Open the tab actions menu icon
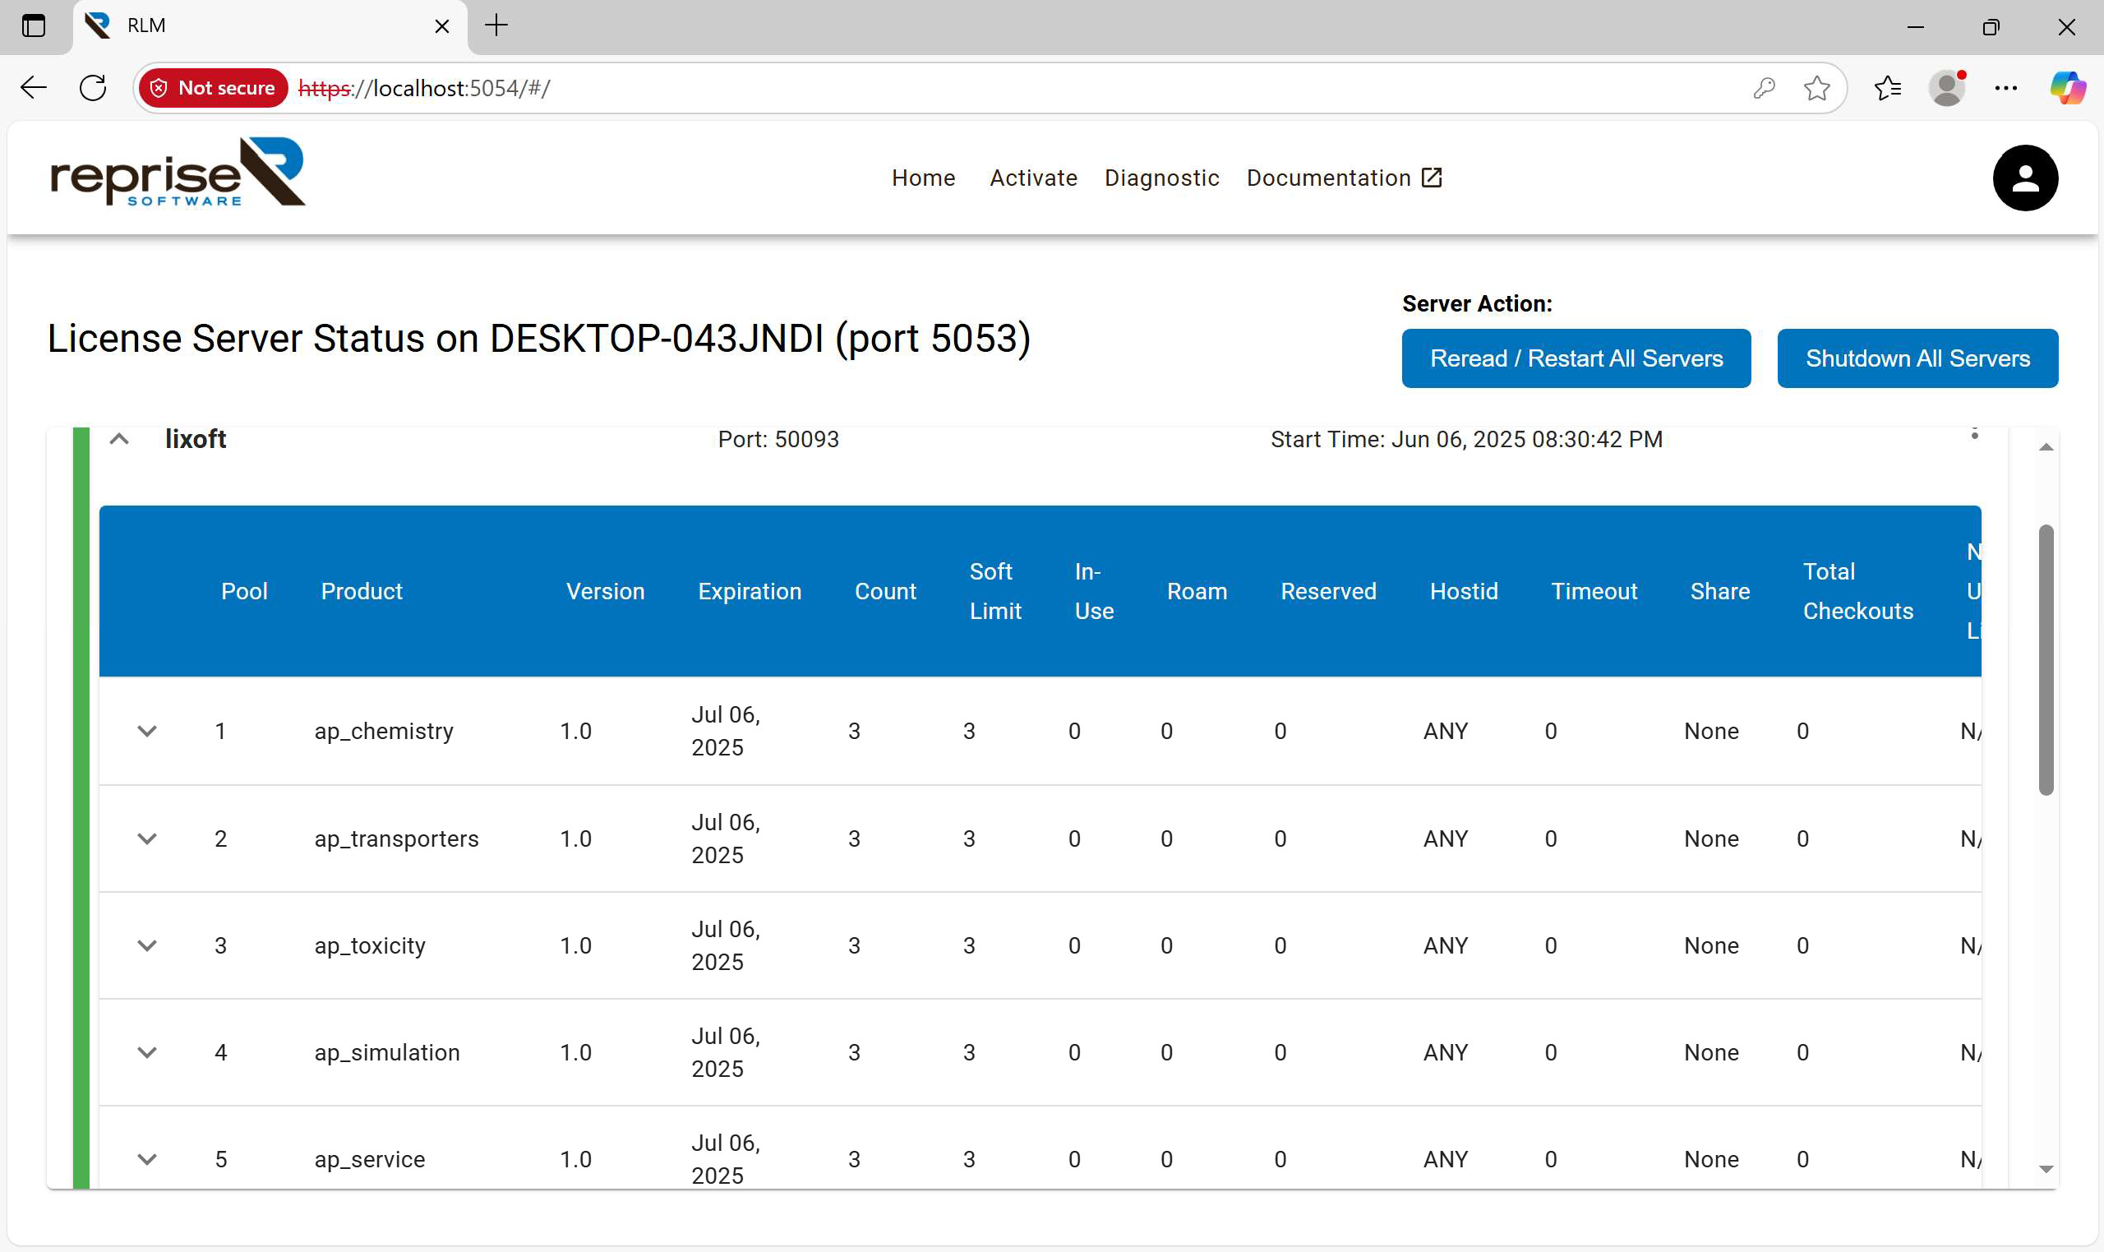Viewport: 2104px width, 1252px height. 34,26
